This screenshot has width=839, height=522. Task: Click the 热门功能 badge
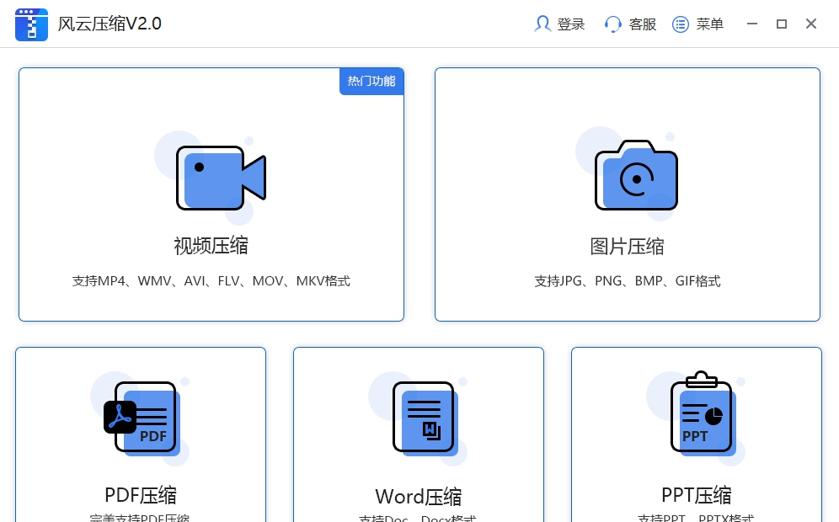click(371, 81)
